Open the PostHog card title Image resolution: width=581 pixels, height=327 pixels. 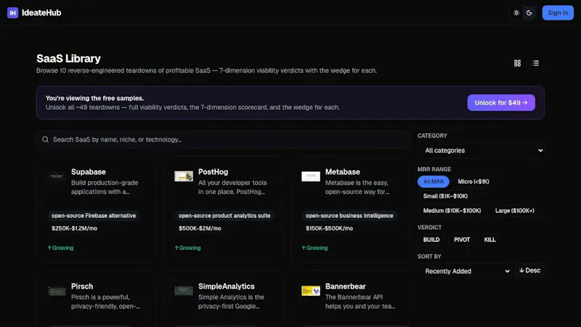[x=213, y=172]
